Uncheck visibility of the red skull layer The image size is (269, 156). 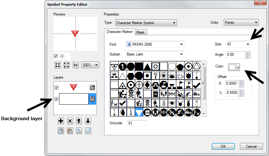[57, 88]
